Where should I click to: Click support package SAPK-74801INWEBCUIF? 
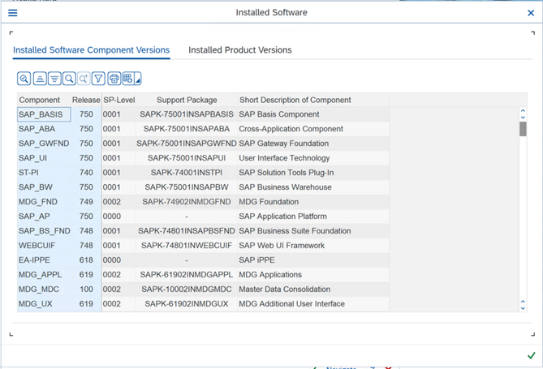click(187, 245)
